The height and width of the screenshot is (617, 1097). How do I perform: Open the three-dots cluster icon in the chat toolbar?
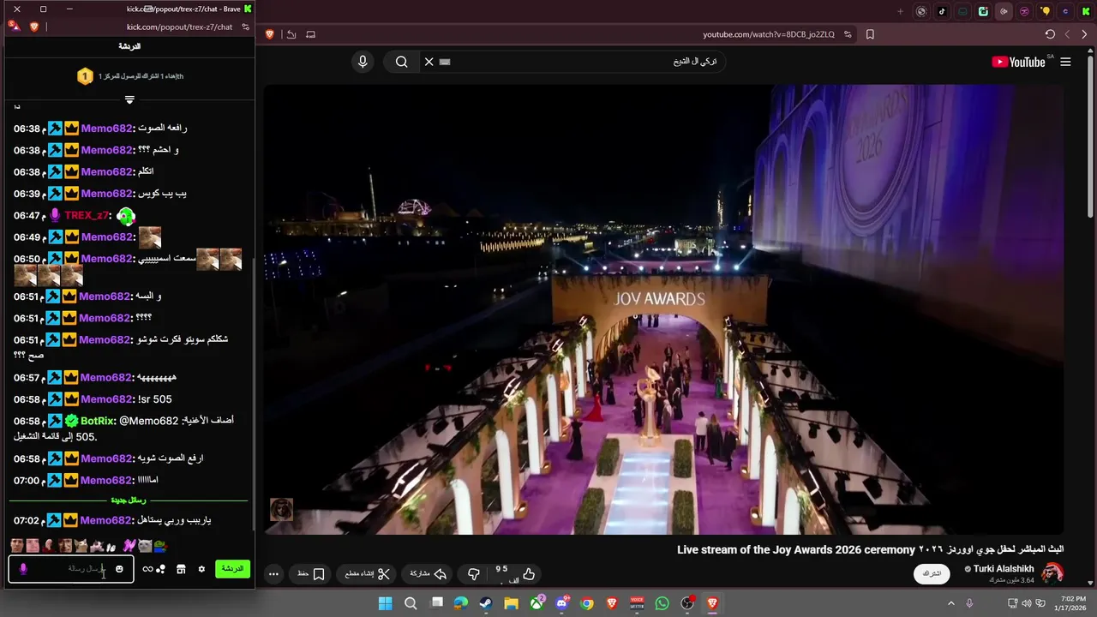pyautogui.click(x=161, y=569)
